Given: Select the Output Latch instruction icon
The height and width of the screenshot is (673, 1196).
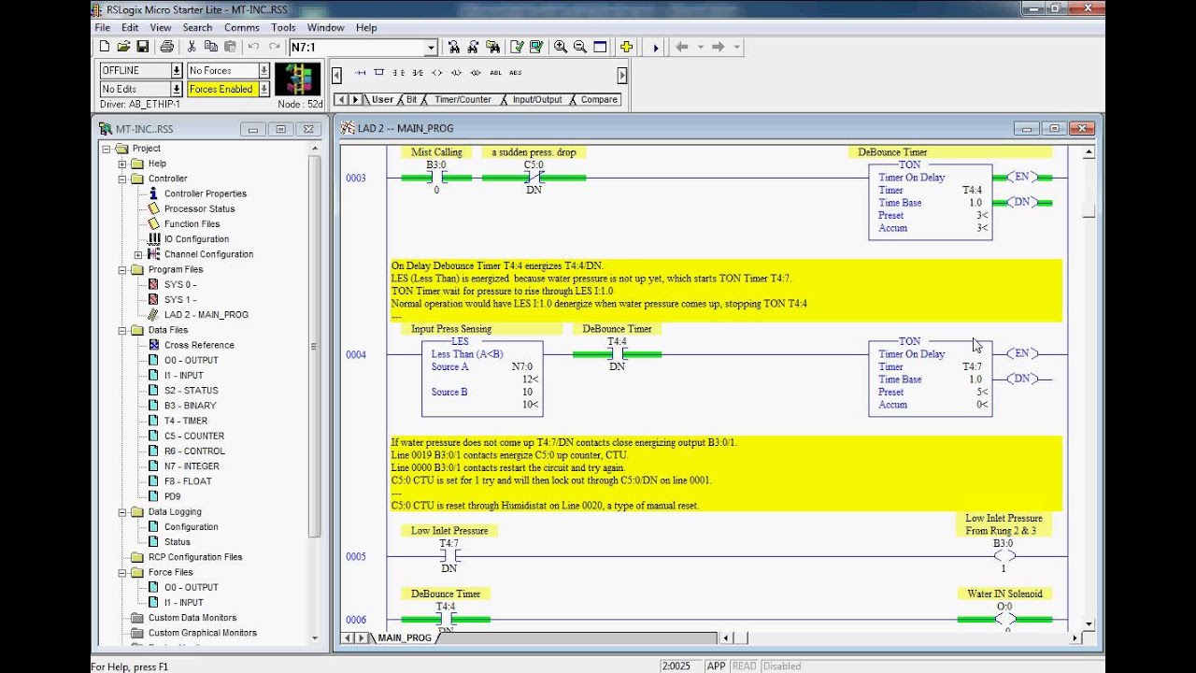Looking at the screenshot, I should pos(456,73).
